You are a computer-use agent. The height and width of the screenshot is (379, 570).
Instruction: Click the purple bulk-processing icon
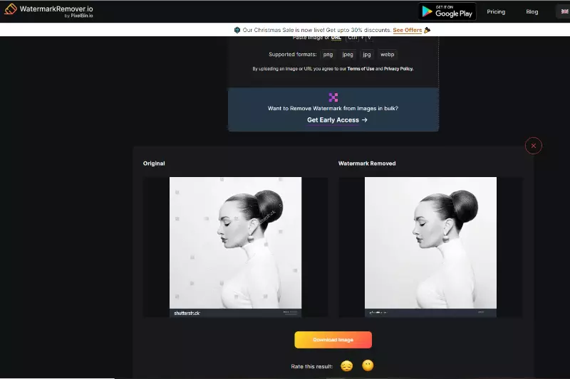pos(333,97)
